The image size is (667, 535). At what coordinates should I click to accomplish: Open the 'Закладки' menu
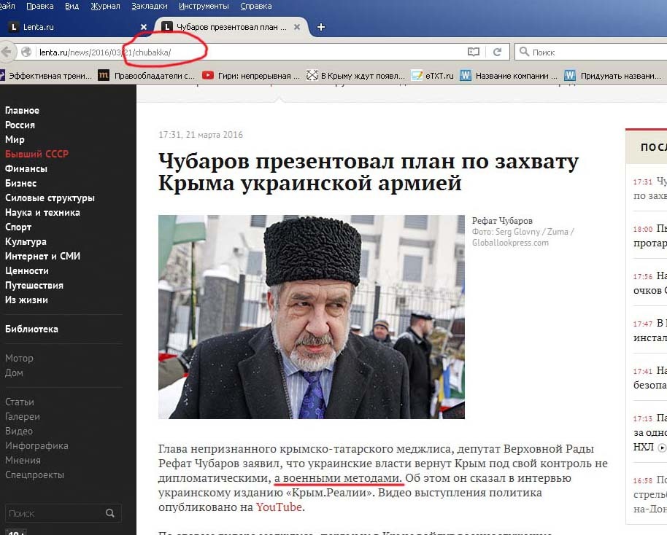pos(149,7)
